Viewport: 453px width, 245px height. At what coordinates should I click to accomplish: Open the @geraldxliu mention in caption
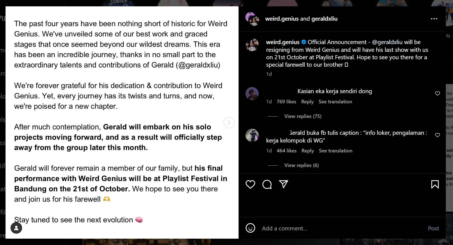pyautogui.click(x=387, y=42)
